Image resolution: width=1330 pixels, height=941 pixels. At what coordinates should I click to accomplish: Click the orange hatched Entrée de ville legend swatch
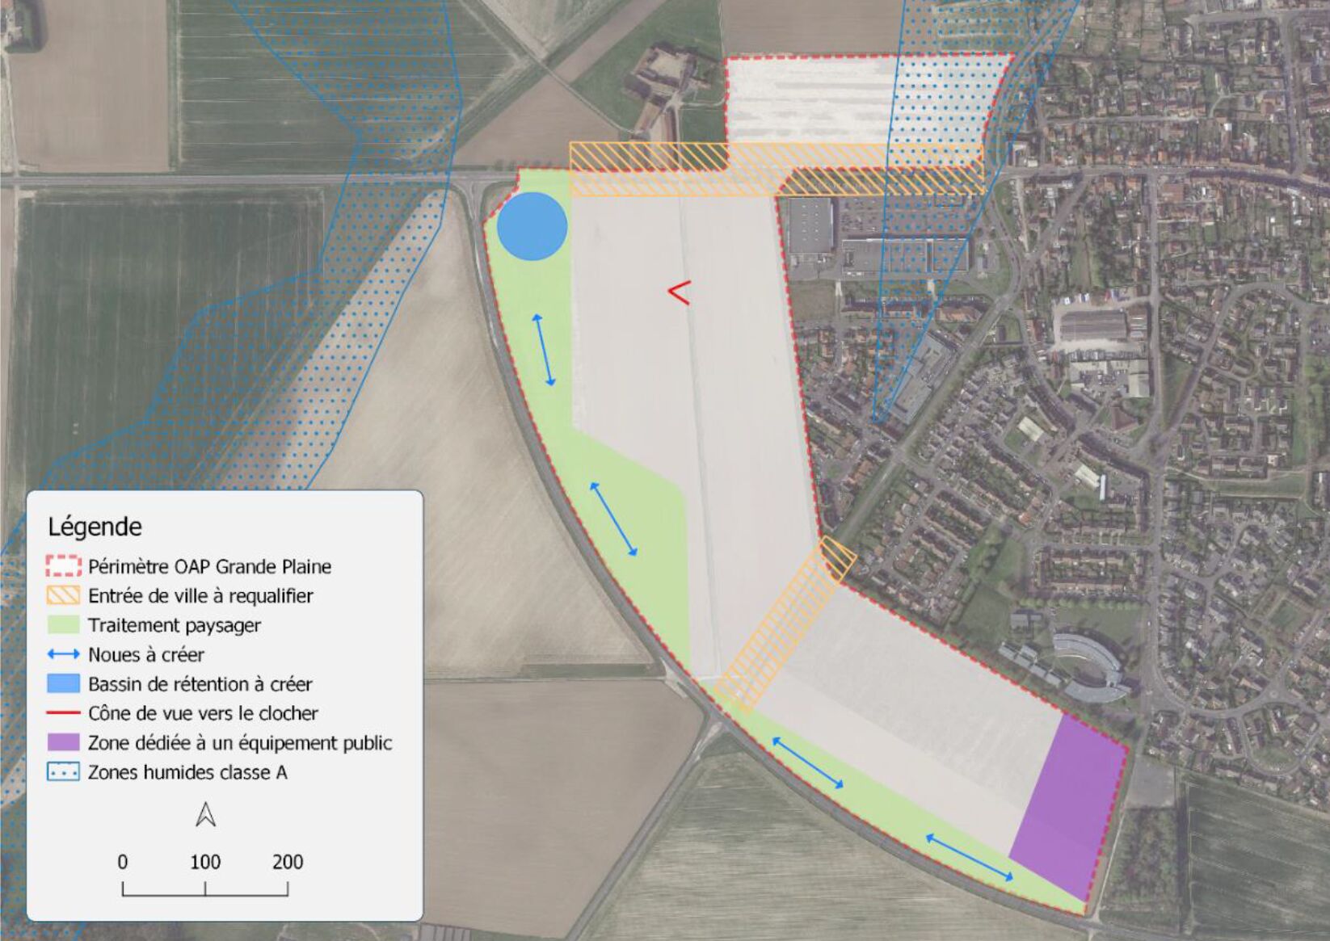pyautogui.click(x=63, y=596)
